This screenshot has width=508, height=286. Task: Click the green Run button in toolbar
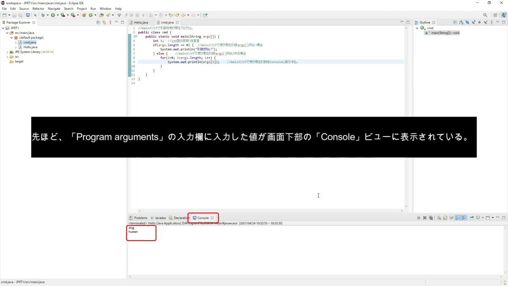click(52, 15)
